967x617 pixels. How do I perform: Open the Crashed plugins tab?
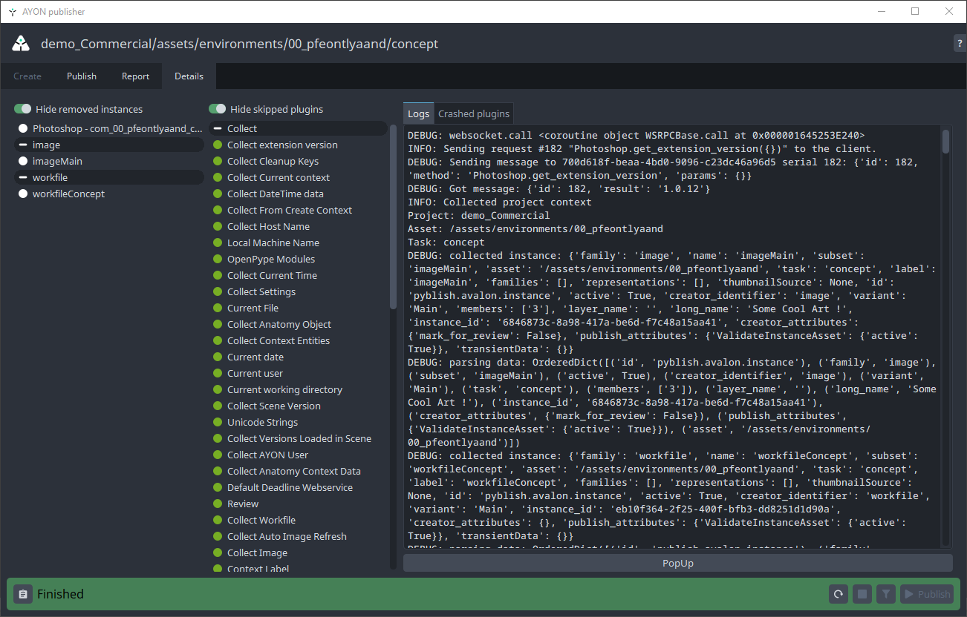(x=474, y=113)
